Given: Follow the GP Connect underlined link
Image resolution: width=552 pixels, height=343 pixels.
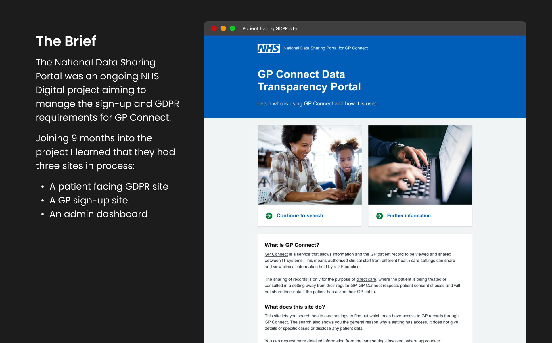Looking at the screenshot, I should [x=276, y=254].
